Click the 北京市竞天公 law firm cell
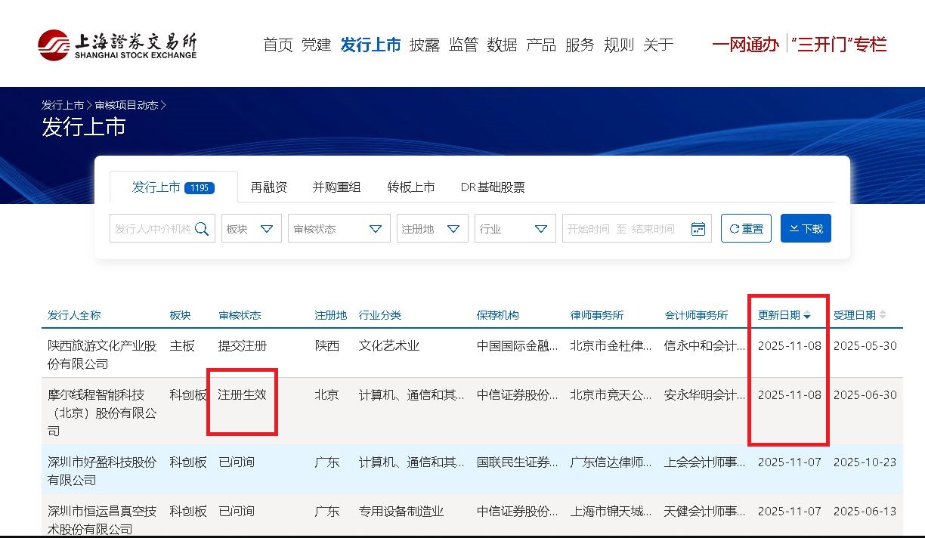The height and width of the screenshot is (538, 925). (x=611, y=394)
